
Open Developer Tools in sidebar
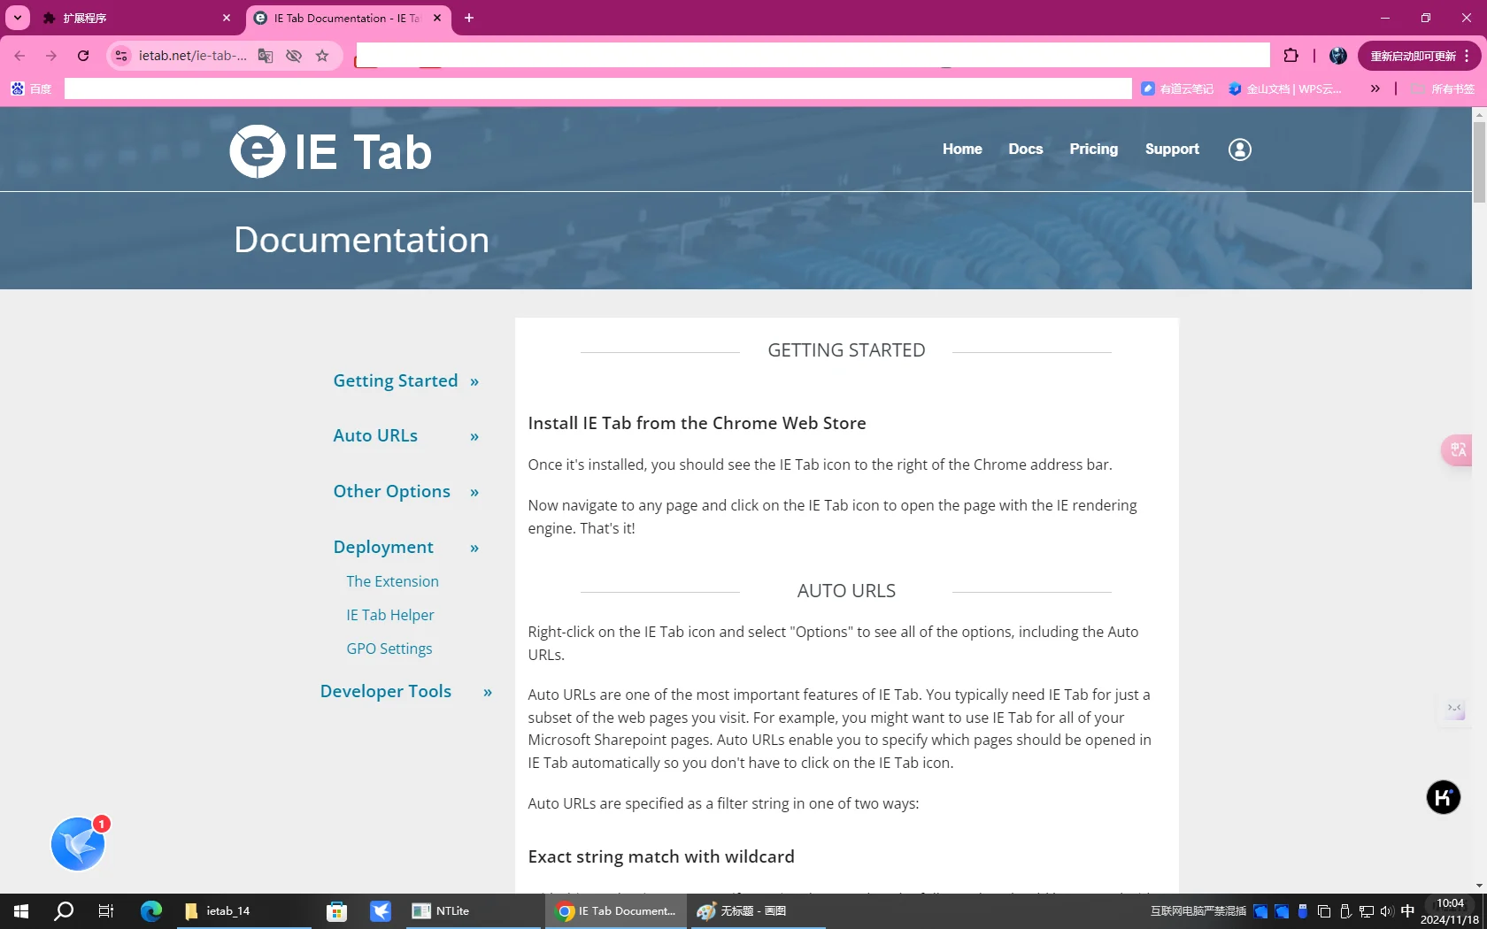coord(385,691)
